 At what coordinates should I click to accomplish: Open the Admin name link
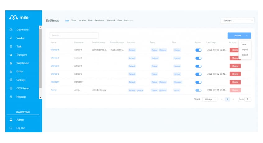[54, 90]
